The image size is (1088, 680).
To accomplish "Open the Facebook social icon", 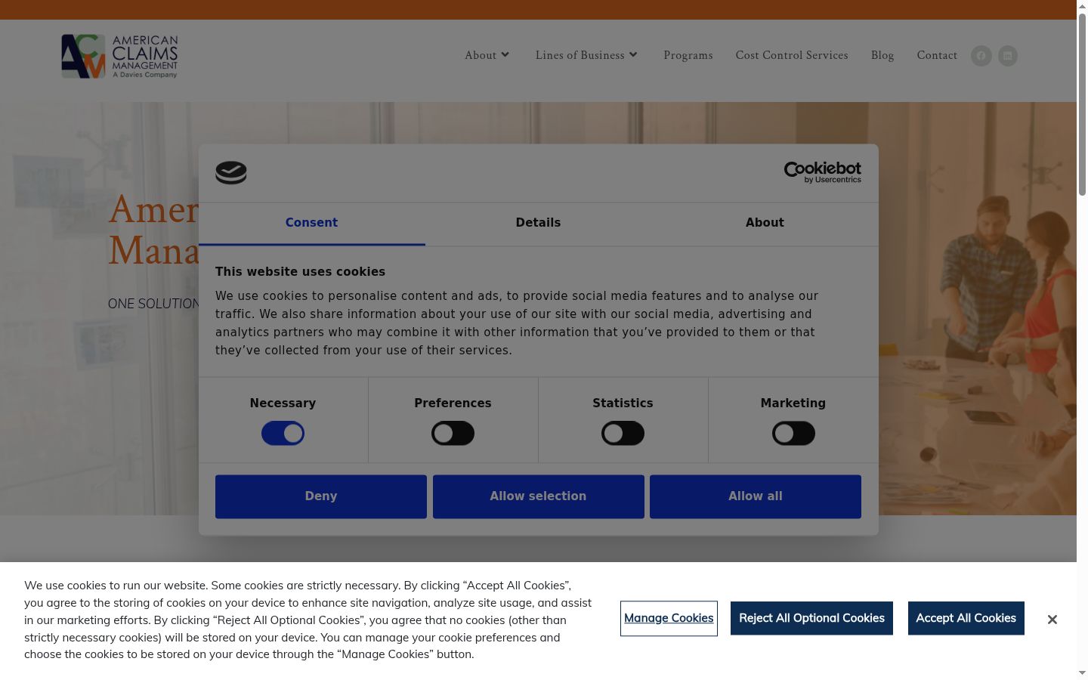I will [981, 56].
